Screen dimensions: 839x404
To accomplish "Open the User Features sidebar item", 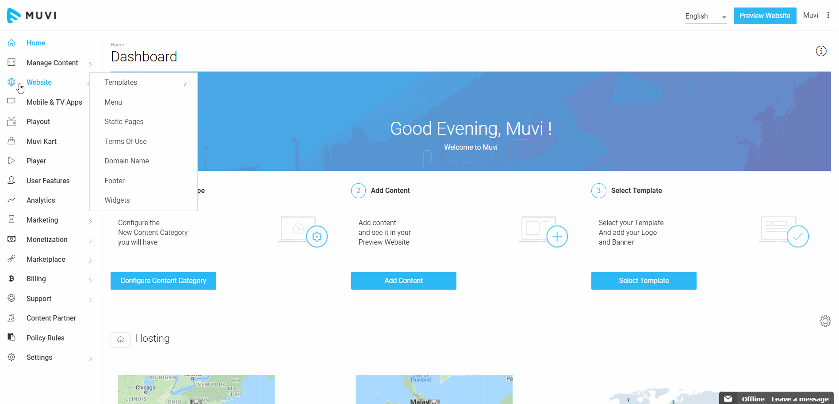I will point(48,181).
